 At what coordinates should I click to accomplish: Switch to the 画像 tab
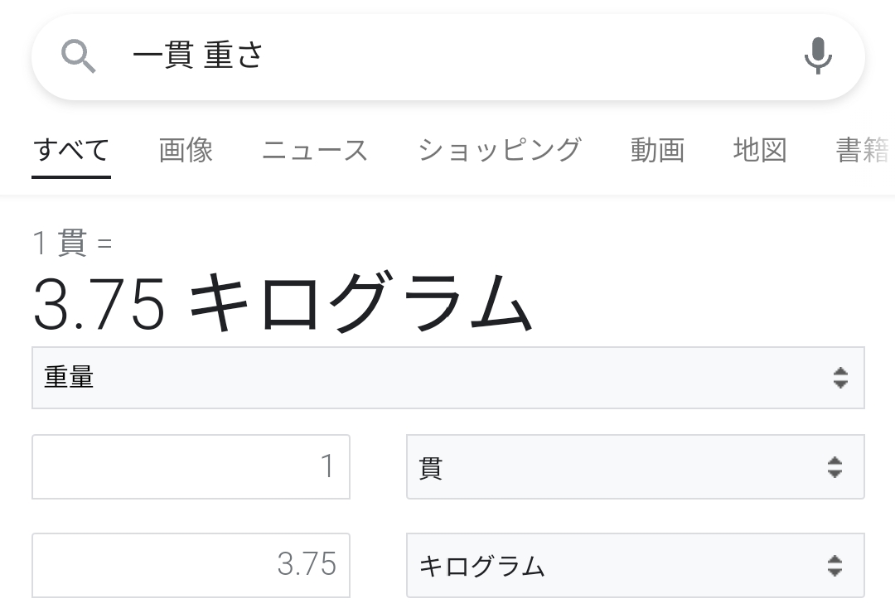[x=186, y=151]
